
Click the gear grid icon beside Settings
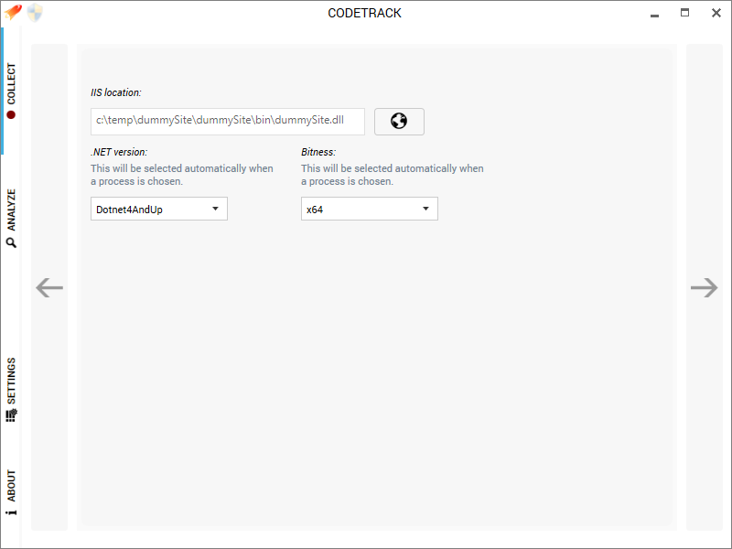pos(11,415)
